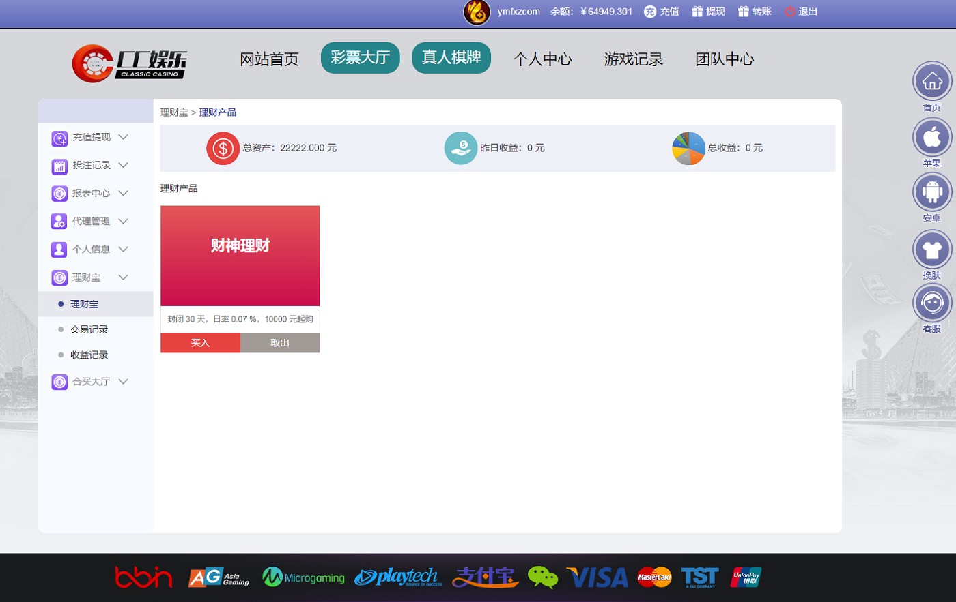Collapse the 理财宝 sidebar section chevron
Screen dimensions: 956x602
(x=124, y=277)
